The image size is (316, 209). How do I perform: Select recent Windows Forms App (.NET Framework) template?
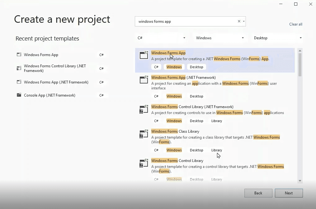pyautogui.click(x=56, y=82)
